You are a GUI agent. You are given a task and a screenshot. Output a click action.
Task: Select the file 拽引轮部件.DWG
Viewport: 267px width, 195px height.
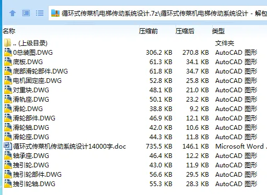[x=37, y=175]
